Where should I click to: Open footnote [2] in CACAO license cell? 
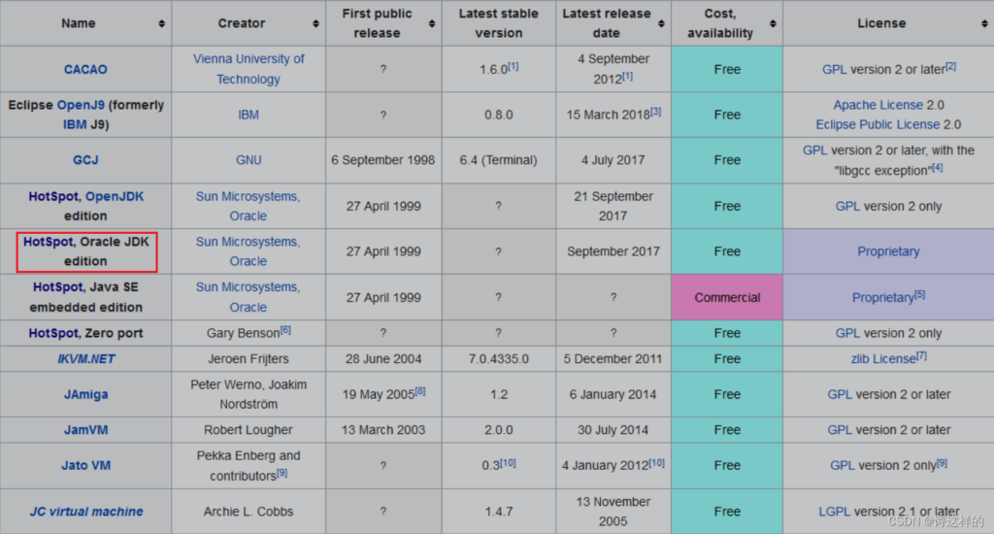[951, 66]
